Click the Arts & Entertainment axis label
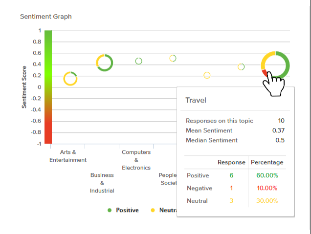This screenshot has width=311, height=234. (x=68, y=156)
